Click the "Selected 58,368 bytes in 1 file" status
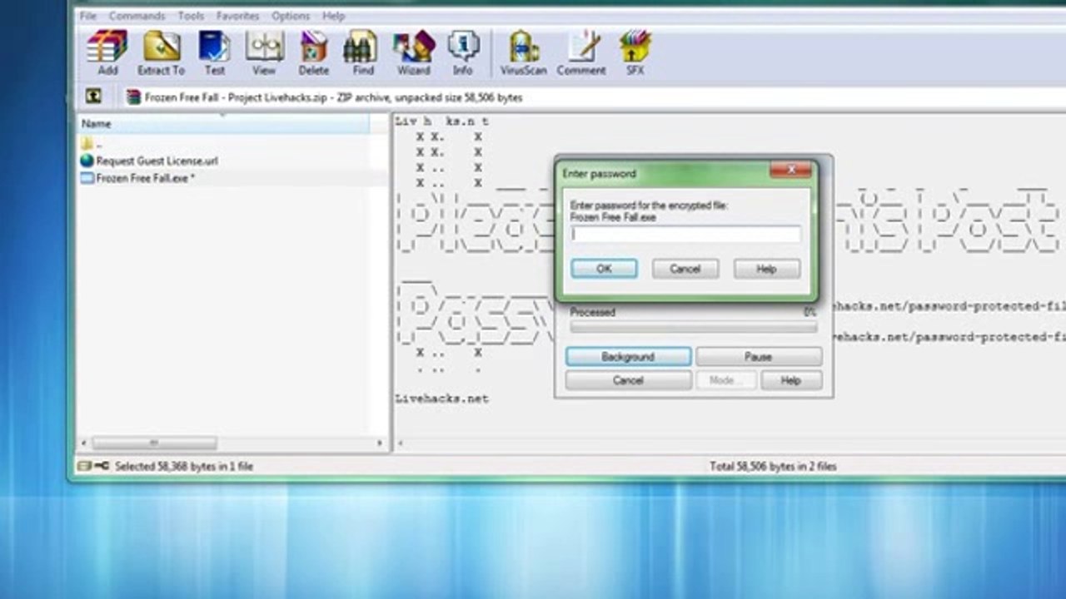Screen dimensions: 1066x599 pos(183,467)
